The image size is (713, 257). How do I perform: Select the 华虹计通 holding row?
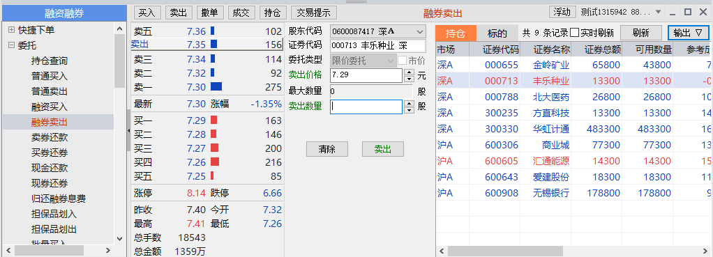pos(574,129)
